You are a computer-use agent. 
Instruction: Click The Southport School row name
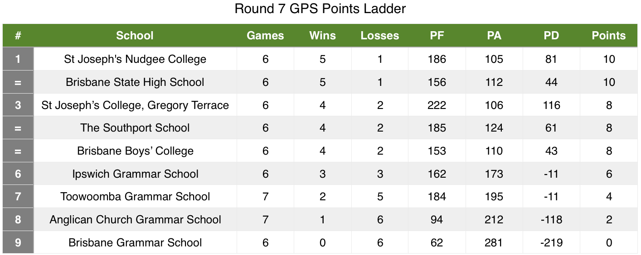pyautogui.click(x=135, y=128)
